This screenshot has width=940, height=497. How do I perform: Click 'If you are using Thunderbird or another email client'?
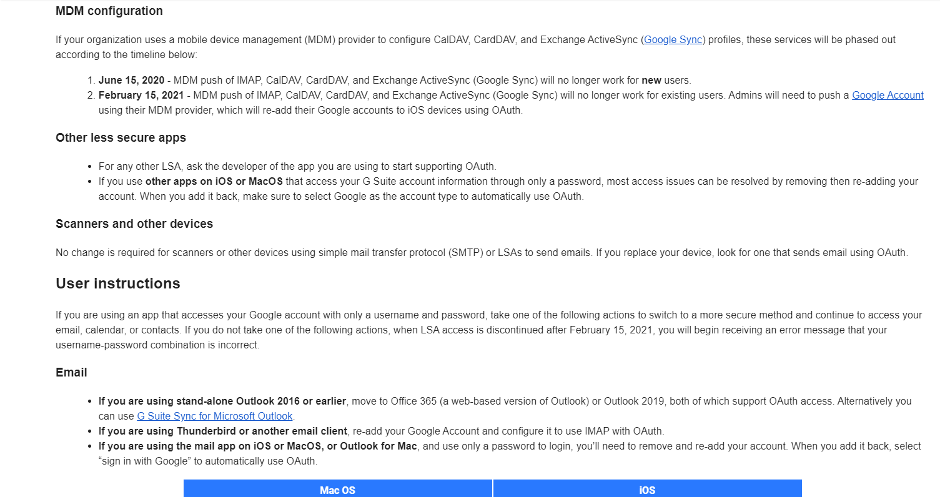tap(223, 431)
